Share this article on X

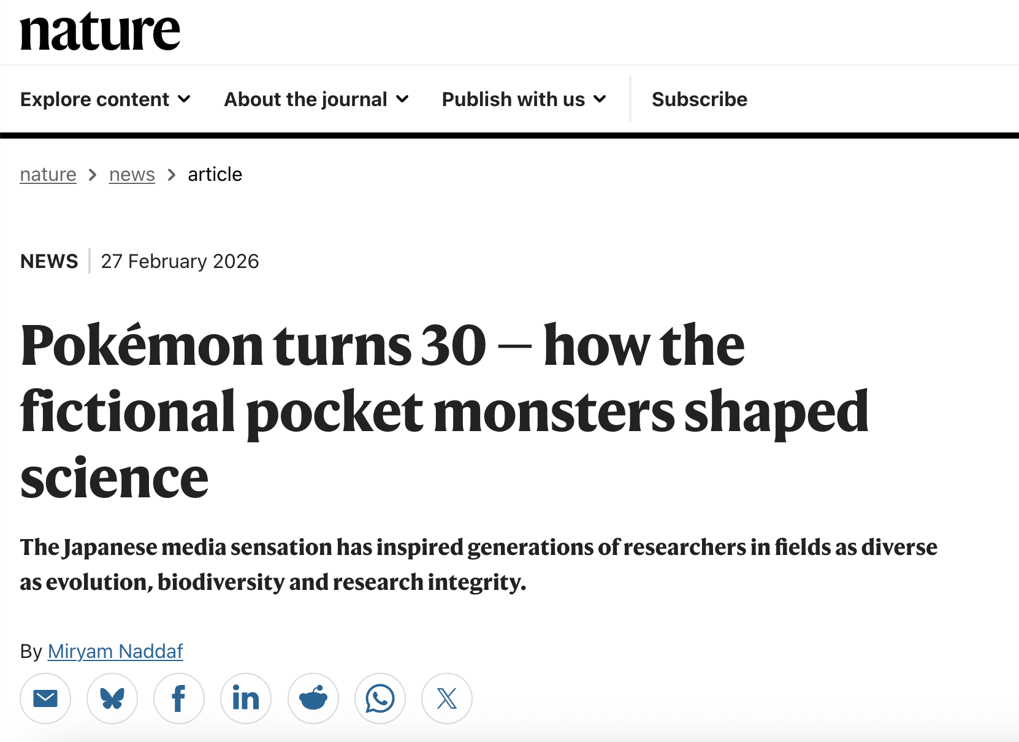click(x=447, y=698)
